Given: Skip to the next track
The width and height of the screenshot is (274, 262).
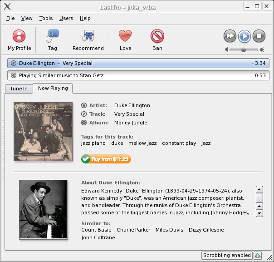Looking at the screenshot, I should pos(230,36).
